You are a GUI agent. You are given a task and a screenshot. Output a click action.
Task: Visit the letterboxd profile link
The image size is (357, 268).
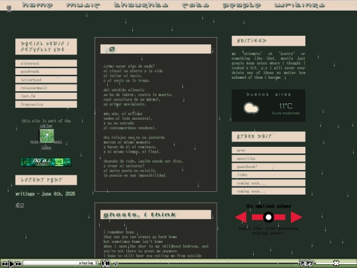click(46, 80)
